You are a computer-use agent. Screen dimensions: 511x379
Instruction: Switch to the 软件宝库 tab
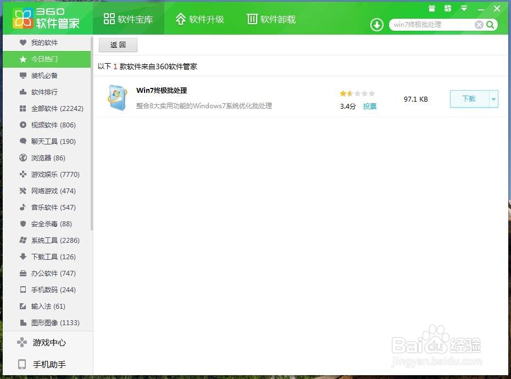128,19
